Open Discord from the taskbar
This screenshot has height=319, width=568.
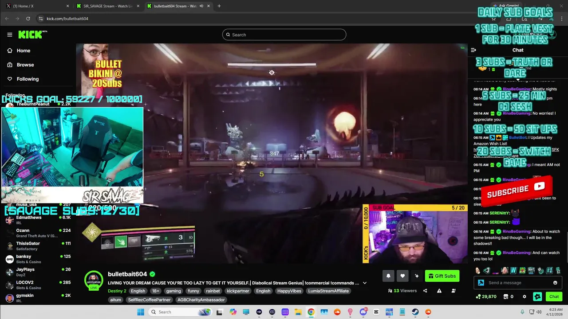pos(363,312)
